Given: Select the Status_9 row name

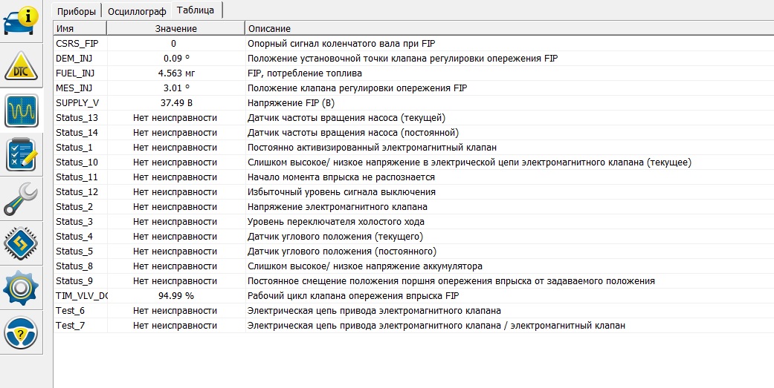Looking at the screenshot, I should click(74, 280).
